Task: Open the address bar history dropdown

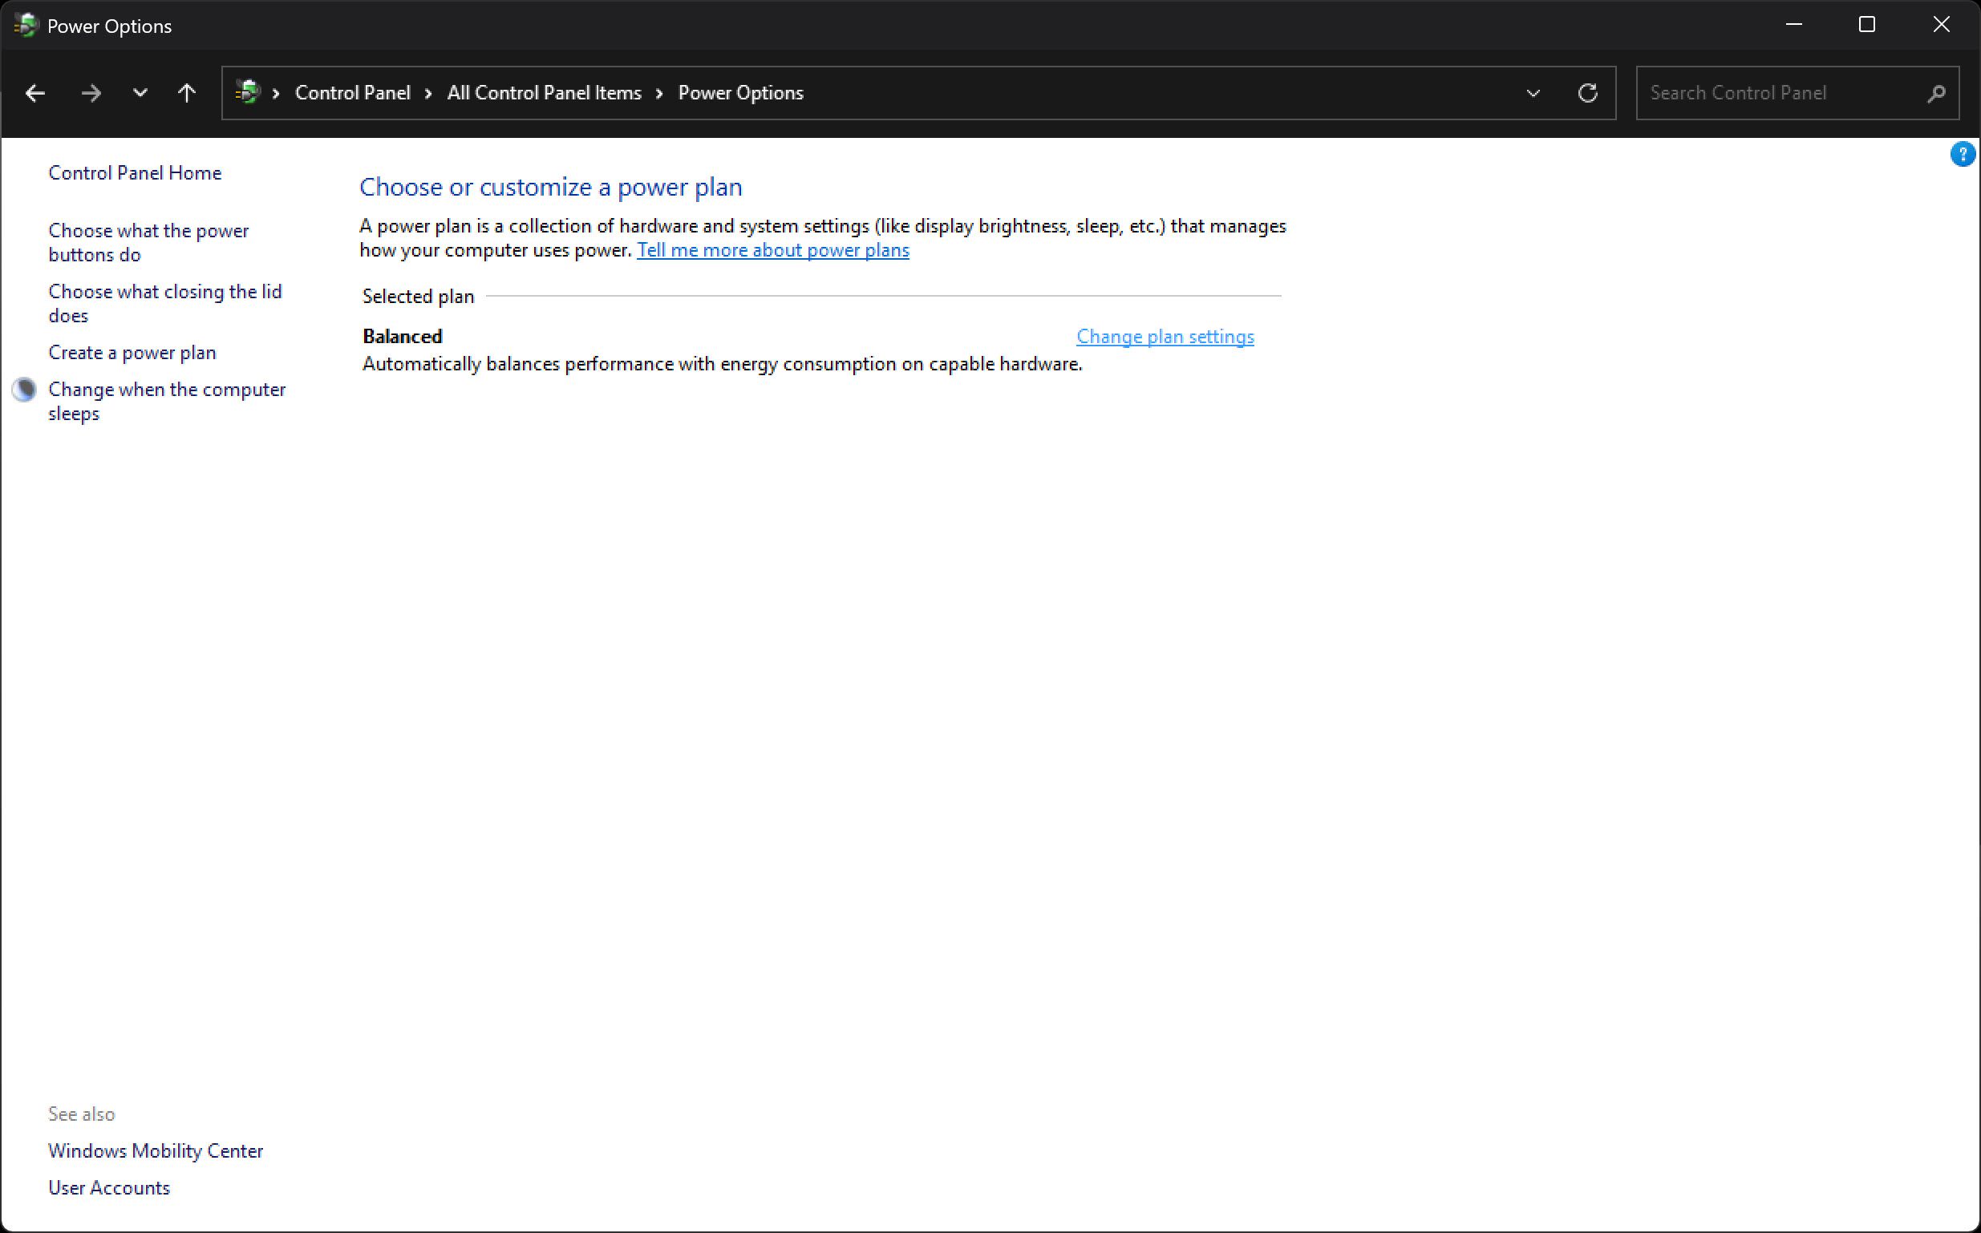Action: pos(1533,93)
